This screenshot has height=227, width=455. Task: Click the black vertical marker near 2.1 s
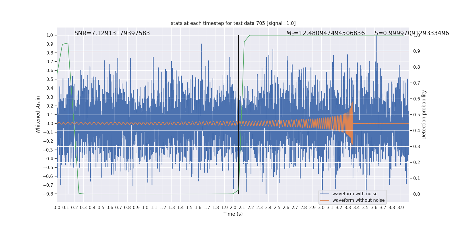[239, 115]
